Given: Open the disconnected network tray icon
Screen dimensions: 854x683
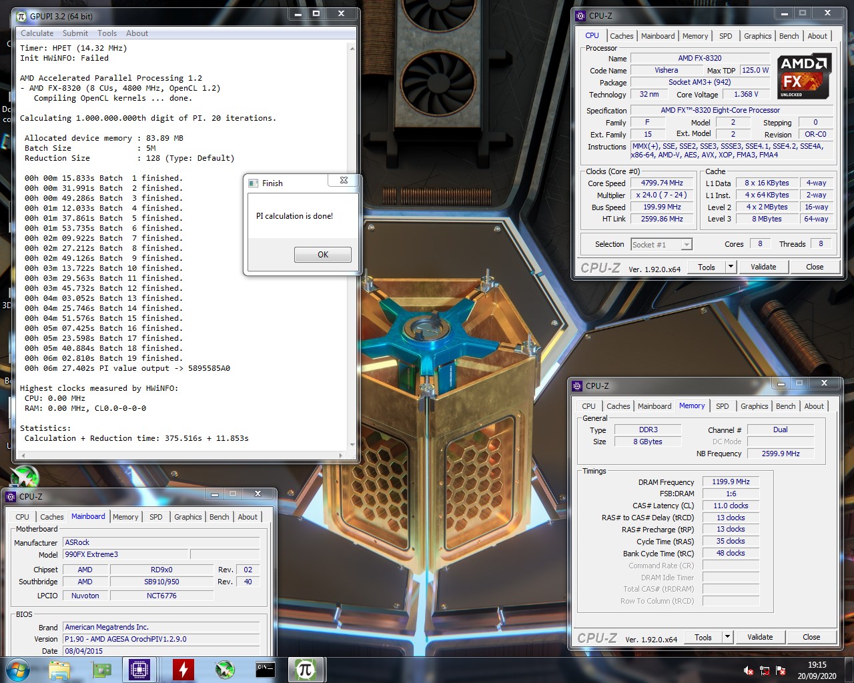Looking at the screenshot, I should [x=765, y=670].
